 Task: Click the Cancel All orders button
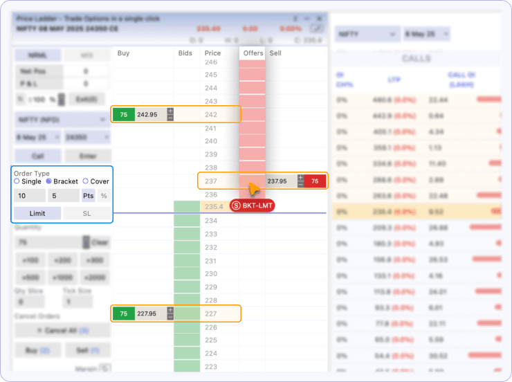pyautogui.click(x=63, y=330)
